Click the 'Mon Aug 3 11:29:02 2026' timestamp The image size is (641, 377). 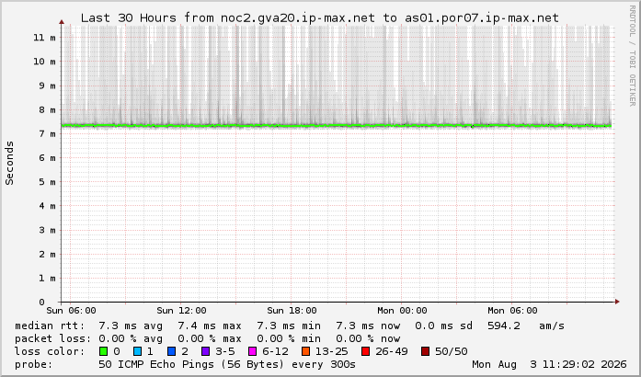pos(549,364)
